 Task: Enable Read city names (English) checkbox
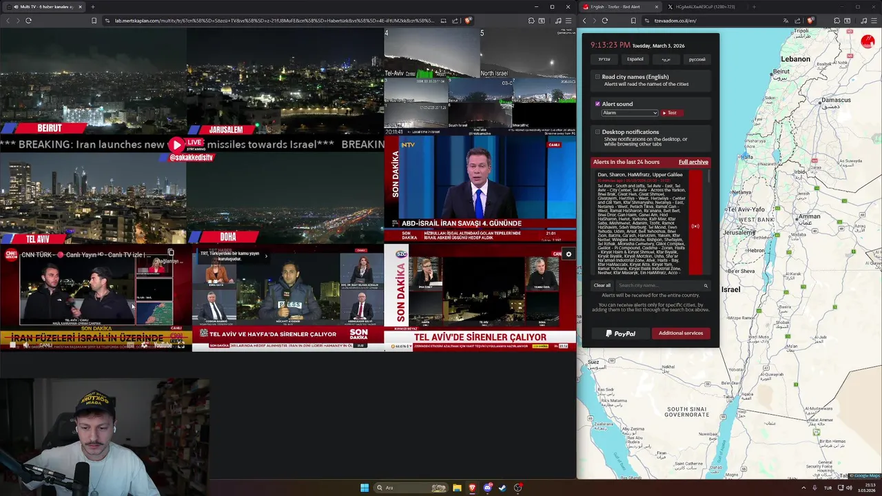597,77
